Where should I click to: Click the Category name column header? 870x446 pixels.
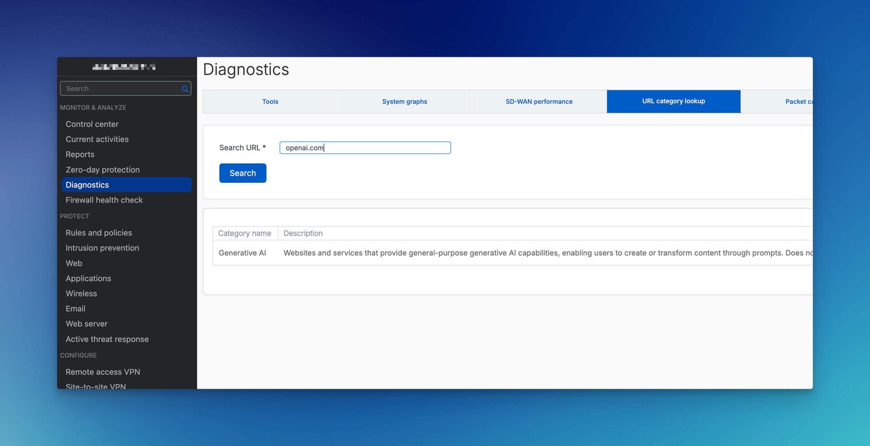coord(245,234)
